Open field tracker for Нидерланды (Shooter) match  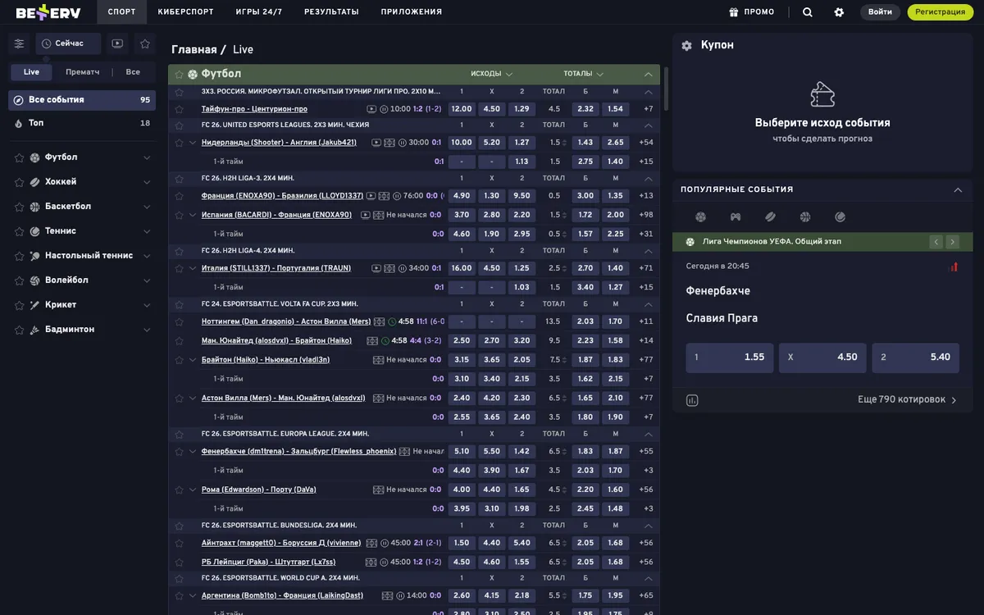389,143
